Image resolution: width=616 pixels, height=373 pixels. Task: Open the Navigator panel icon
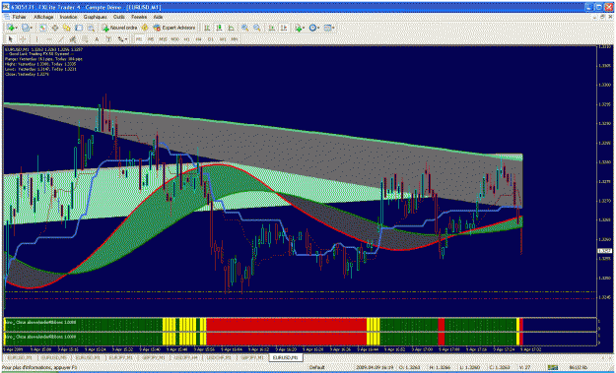click(66, 28)
